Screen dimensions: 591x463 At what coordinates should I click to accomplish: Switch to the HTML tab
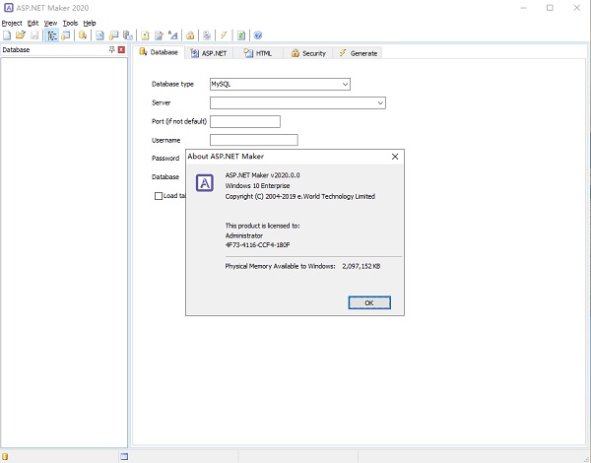tap(258, 53)
